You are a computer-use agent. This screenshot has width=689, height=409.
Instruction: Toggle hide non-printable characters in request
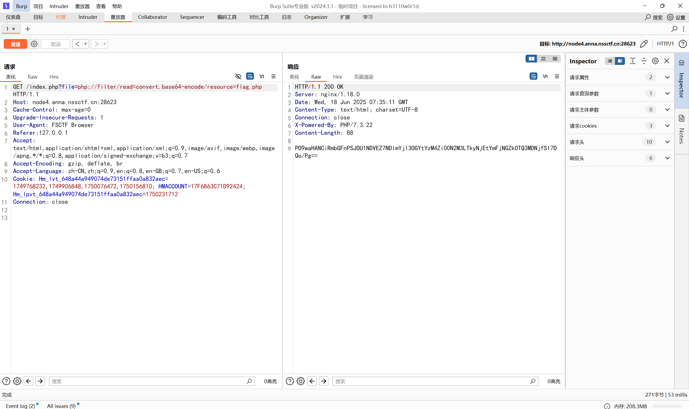point(238,76)
